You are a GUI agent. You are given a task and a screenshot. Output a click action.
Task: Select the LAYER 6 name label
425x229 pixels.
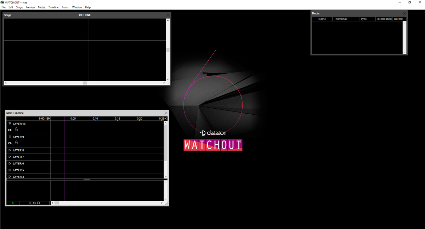pos(18,163)
